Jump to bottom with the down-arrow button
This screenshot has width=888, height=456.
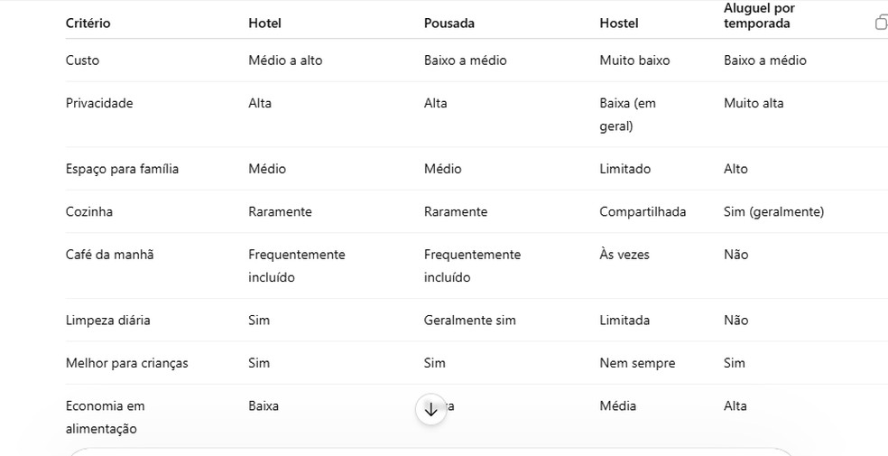[430, 409]
